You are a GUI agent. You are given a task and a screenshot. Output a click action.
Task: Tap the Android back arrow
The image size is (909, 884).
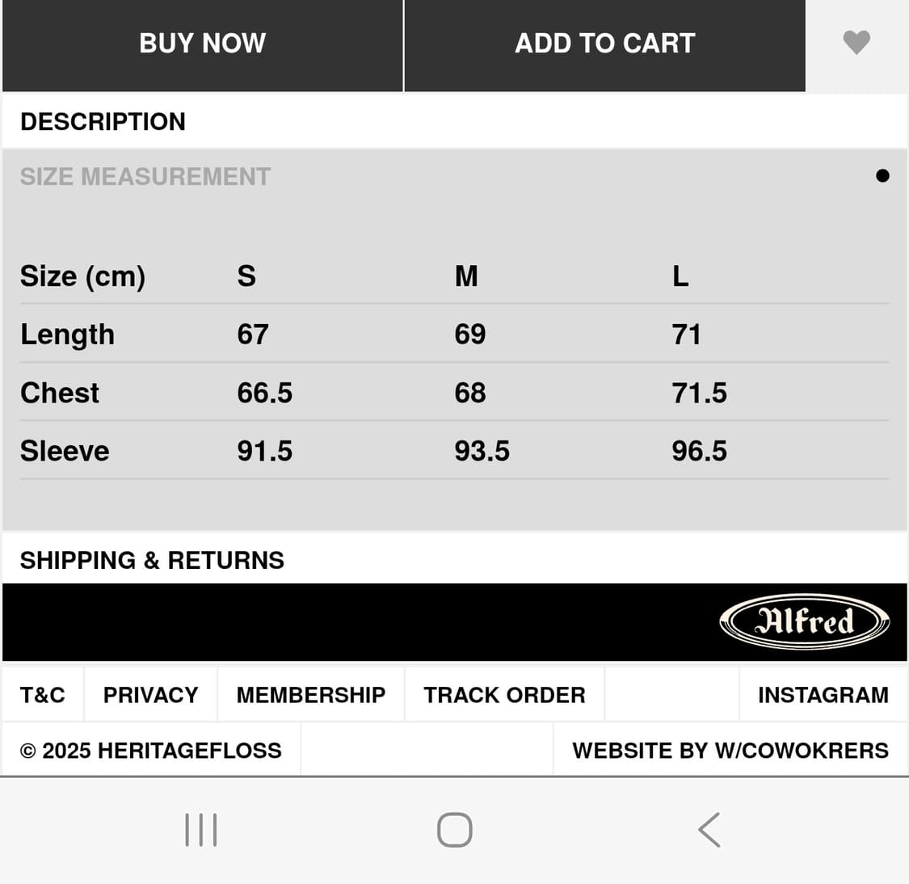[x=709, y=830]
